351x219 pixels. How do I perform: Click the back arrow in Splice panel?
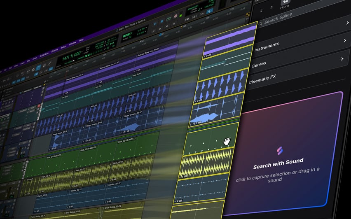tap(261, 10)
